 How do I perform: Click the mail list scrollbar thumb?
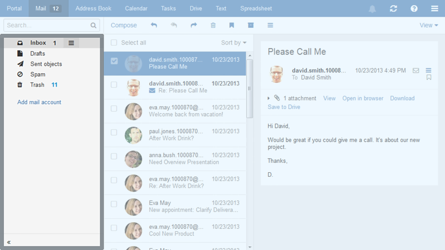pos(249,88)
